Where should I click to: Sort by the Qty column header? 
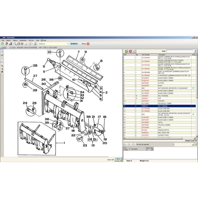click(138, 55)
